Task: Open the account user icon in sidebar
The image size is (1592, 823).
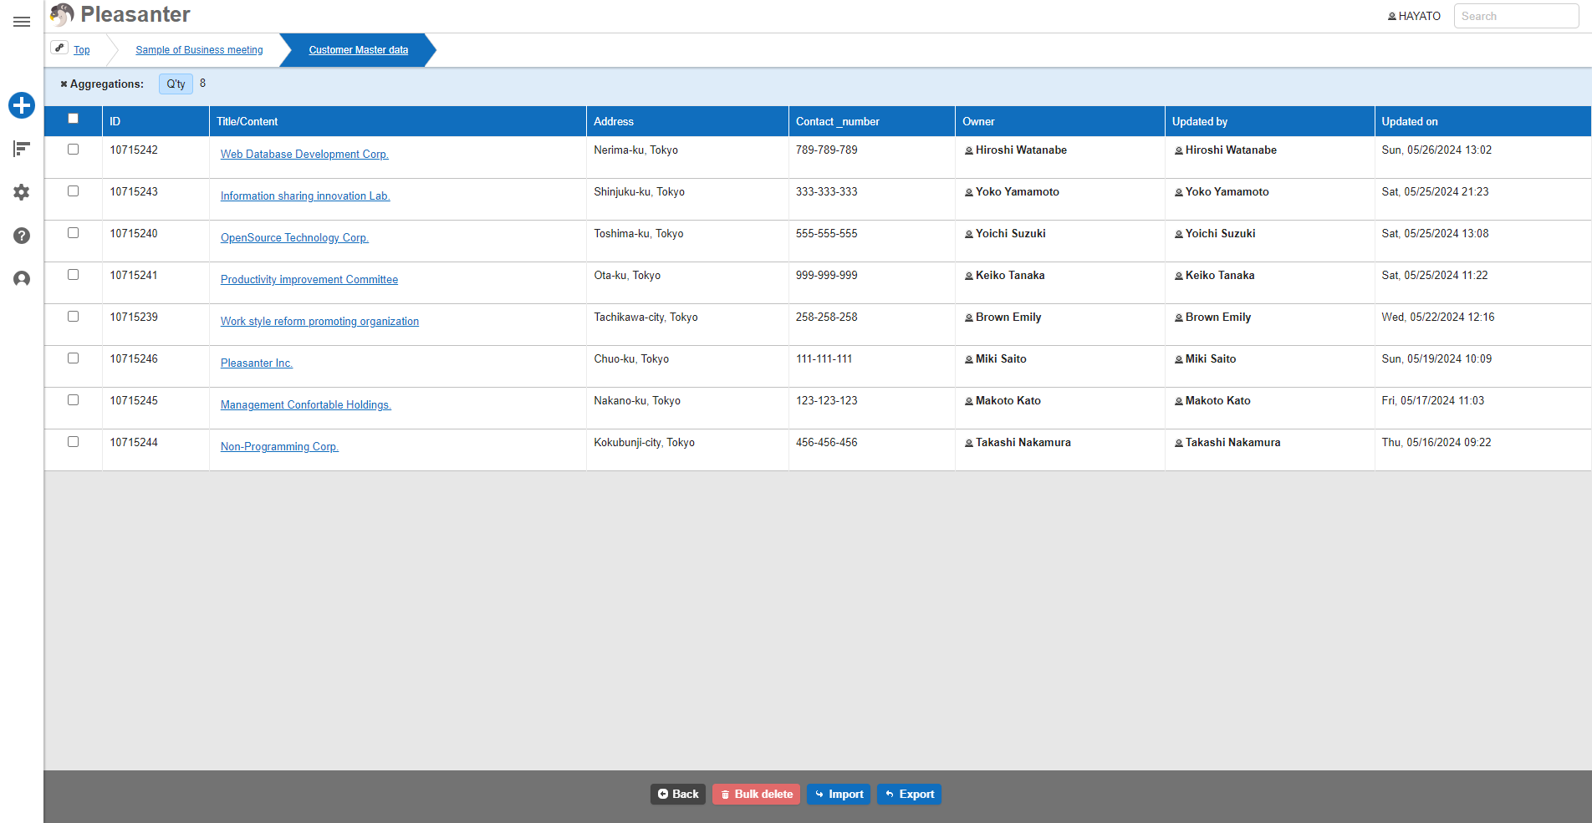Action: (x=22, y=279)
